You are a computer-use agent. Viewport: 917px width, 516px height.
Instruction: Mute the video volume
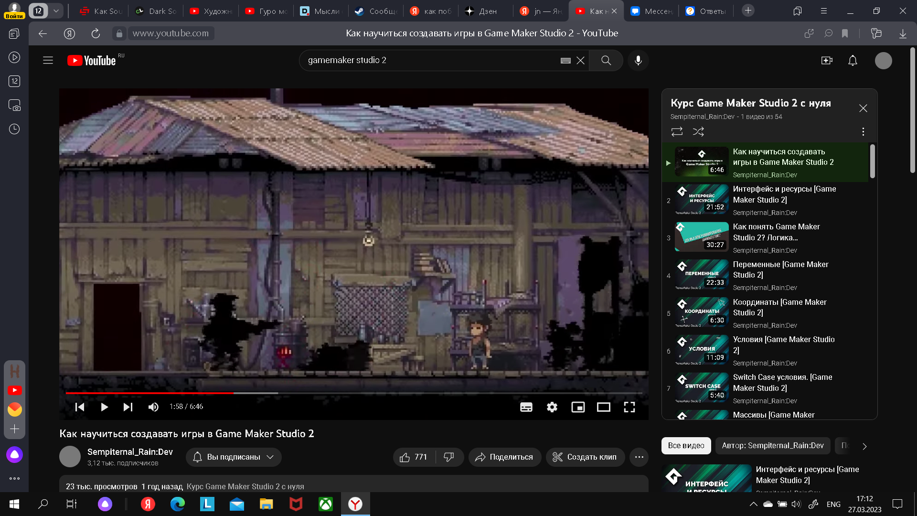click(x=153, y=407)
